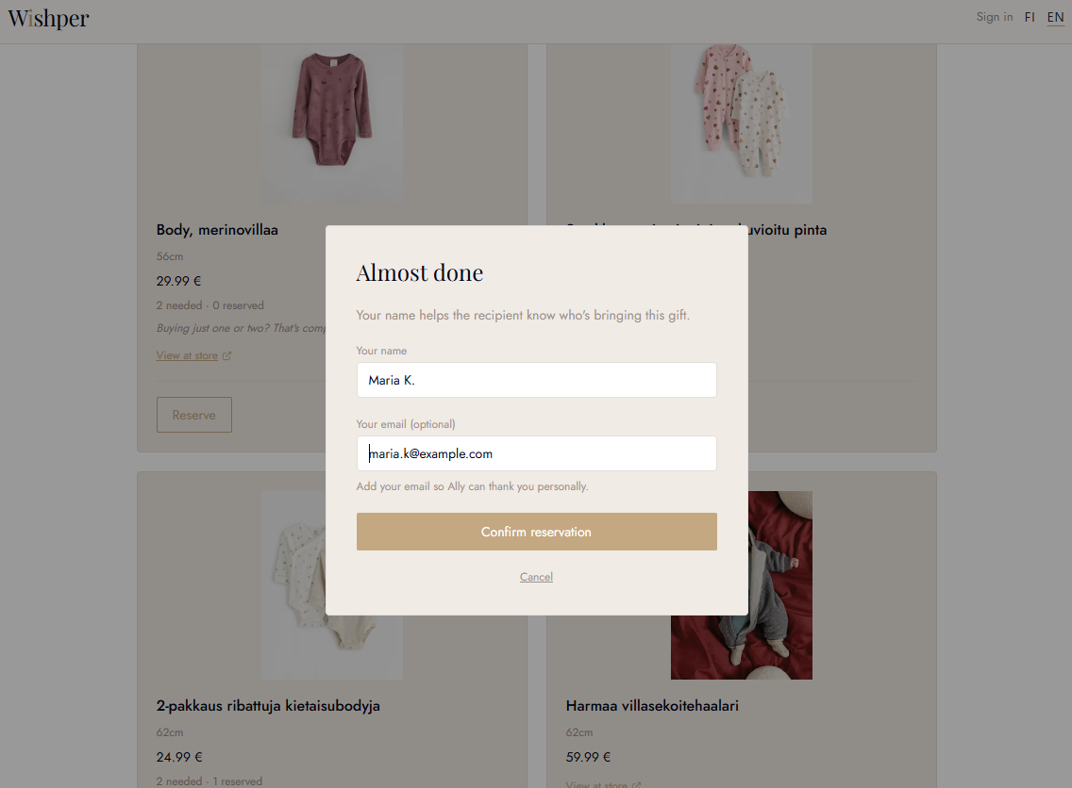Viewport: 1072px width, 788px height.
Task: Open the merino wool body product image
Action: click(332, 123)
